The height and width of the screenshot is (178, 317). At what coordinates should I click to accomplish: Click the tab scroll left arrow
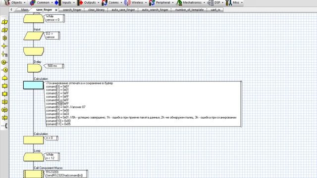click(x=11, y=10)
